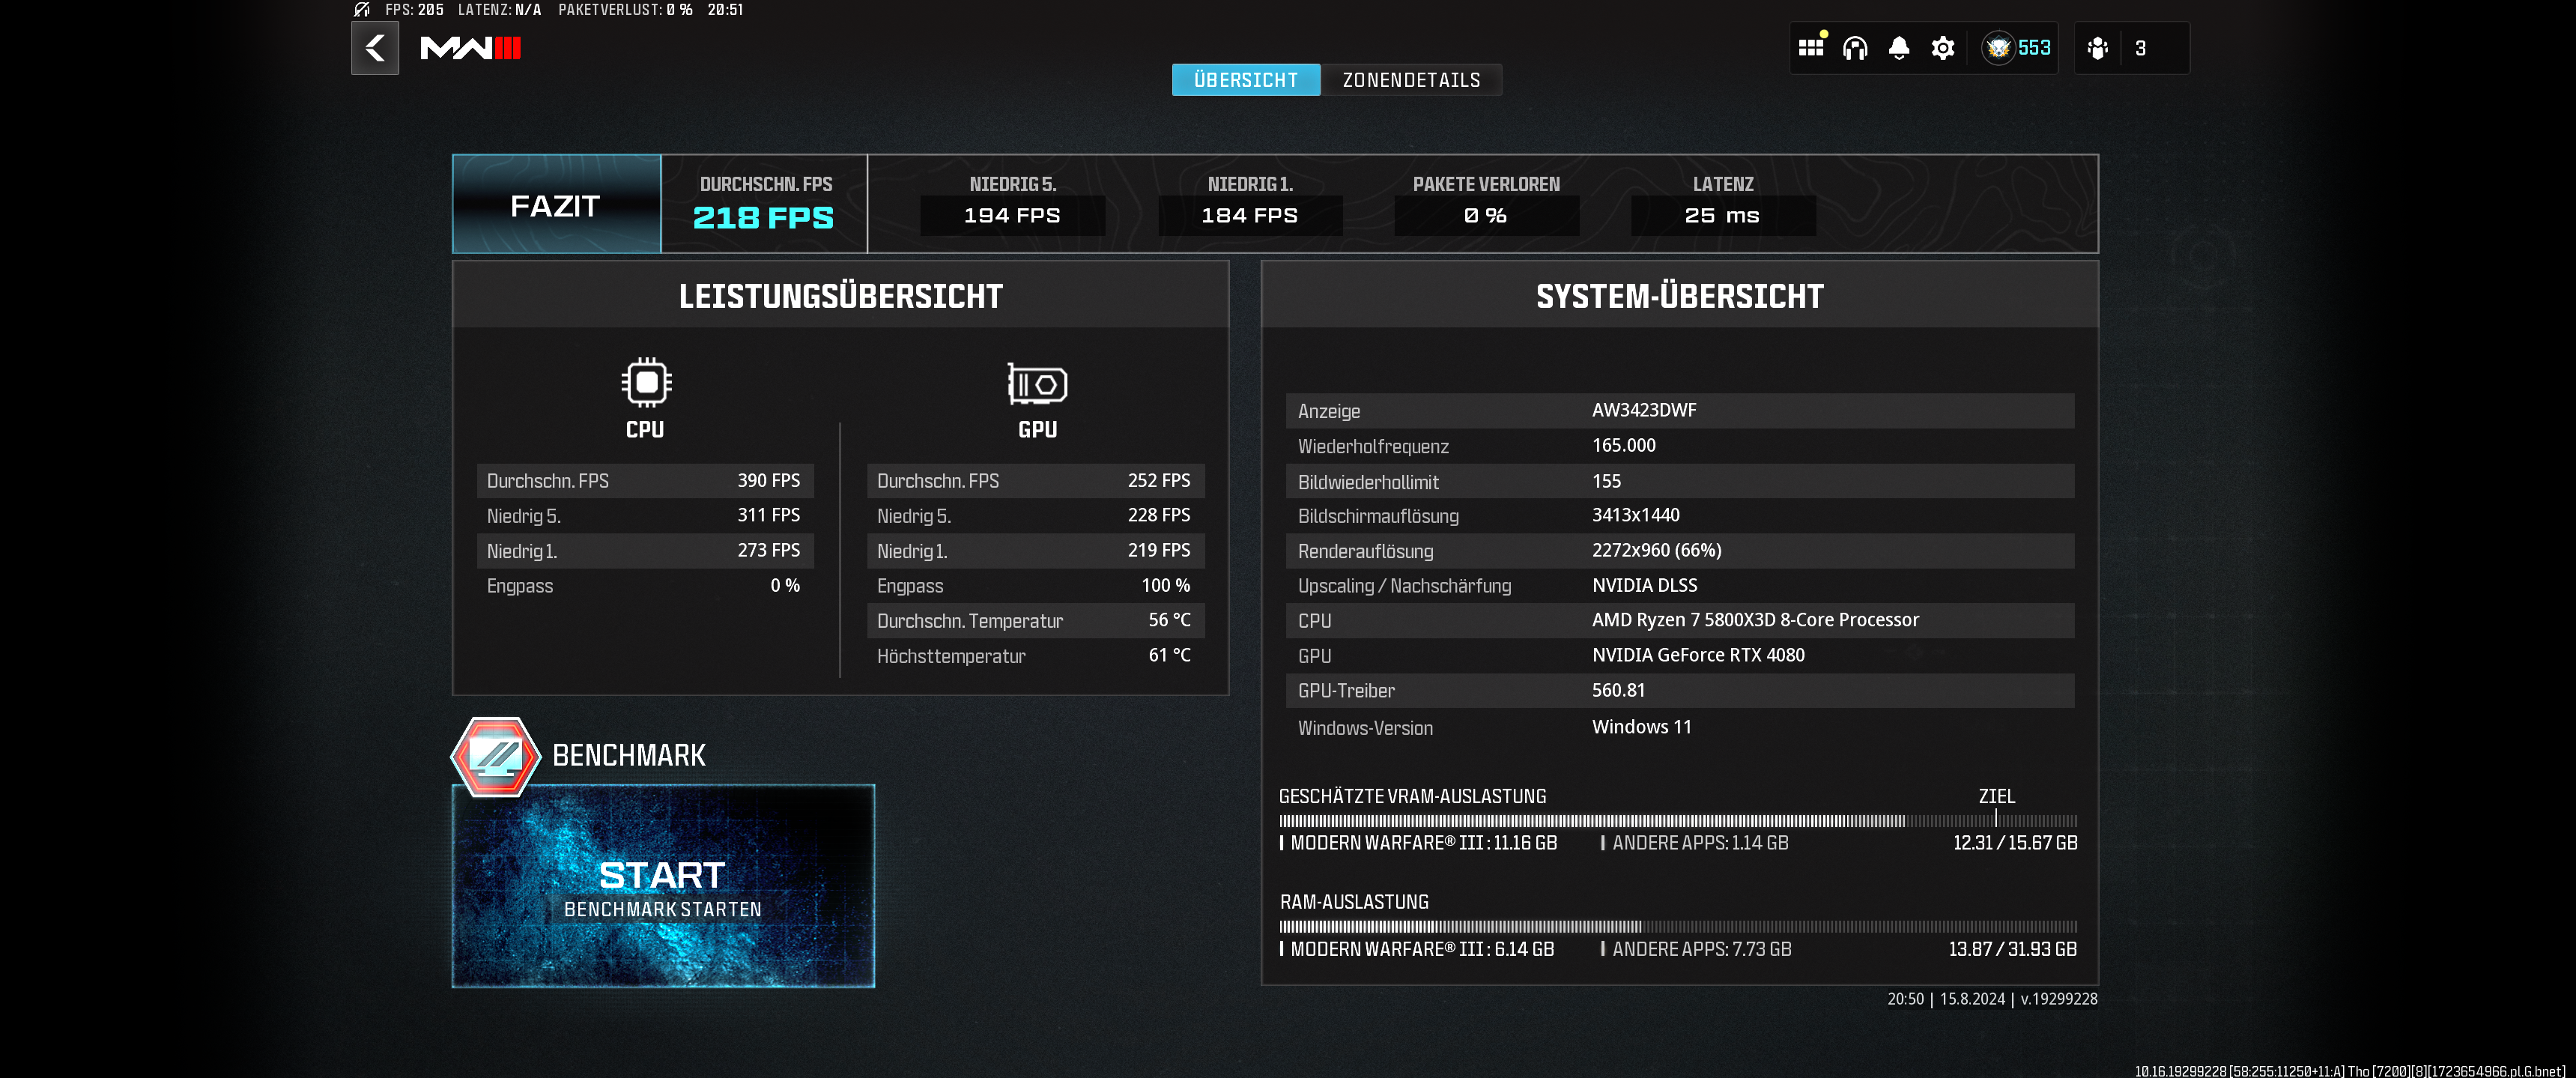Click the CPU chip icon
The height and width of the screenshot is (1078, 2576).
pos(646,382)
